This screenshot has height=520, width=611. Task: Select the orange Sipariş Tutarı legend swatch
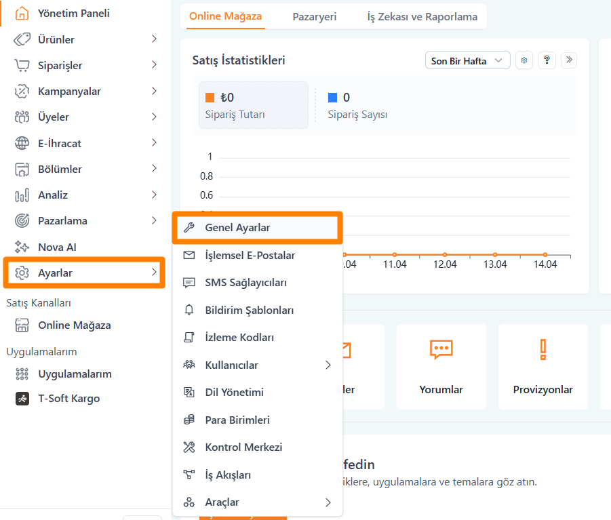[210, 98]
